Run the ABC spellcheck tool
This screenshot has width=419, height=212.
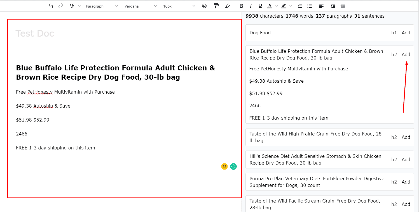pyautogui.click(x=72, y=6)
